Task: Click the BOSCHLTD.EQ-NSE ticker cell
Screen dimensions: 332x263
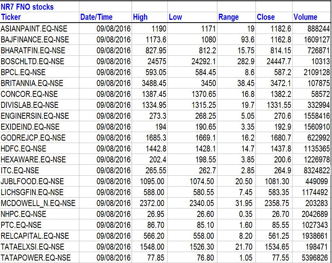Action: [32, 61]
